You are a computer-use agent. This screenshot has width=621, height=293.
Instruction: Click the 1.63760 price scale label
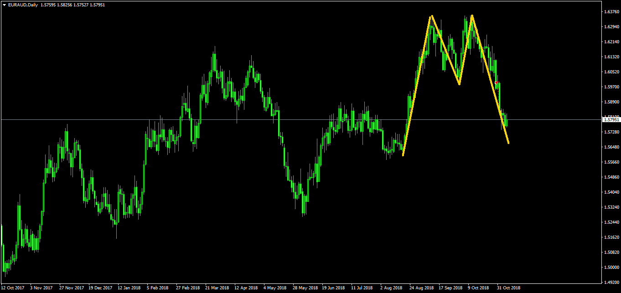tap(611, 12)
